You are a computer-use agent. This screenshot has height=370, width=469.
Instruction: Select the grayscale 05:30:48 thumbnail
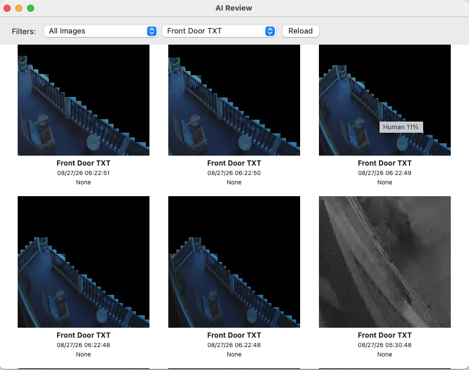[385, 262]
